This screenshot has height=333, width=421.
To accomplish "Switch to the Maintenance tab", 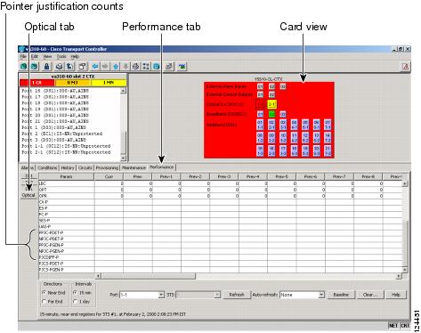I will 134,167.
